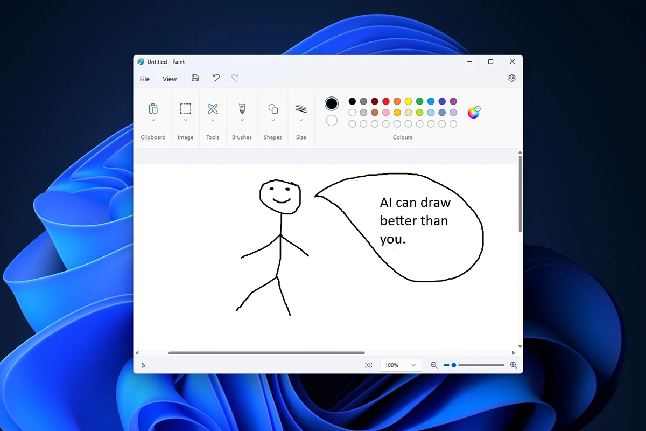Pick the indigo palette swatch
The height and width of the screenshot is (431, 646).
(442, 101)
